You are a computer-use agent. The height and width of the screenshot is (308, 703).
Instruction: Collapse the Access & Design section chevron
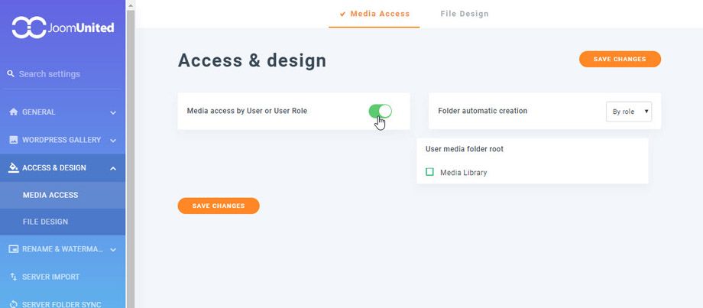(113, 168)
